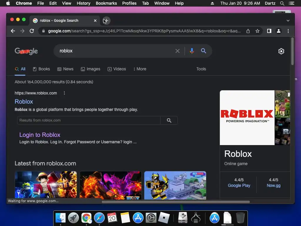Viewport: 301px width, 226px height.
Task: Click in the Google search field
Action: 115,51
